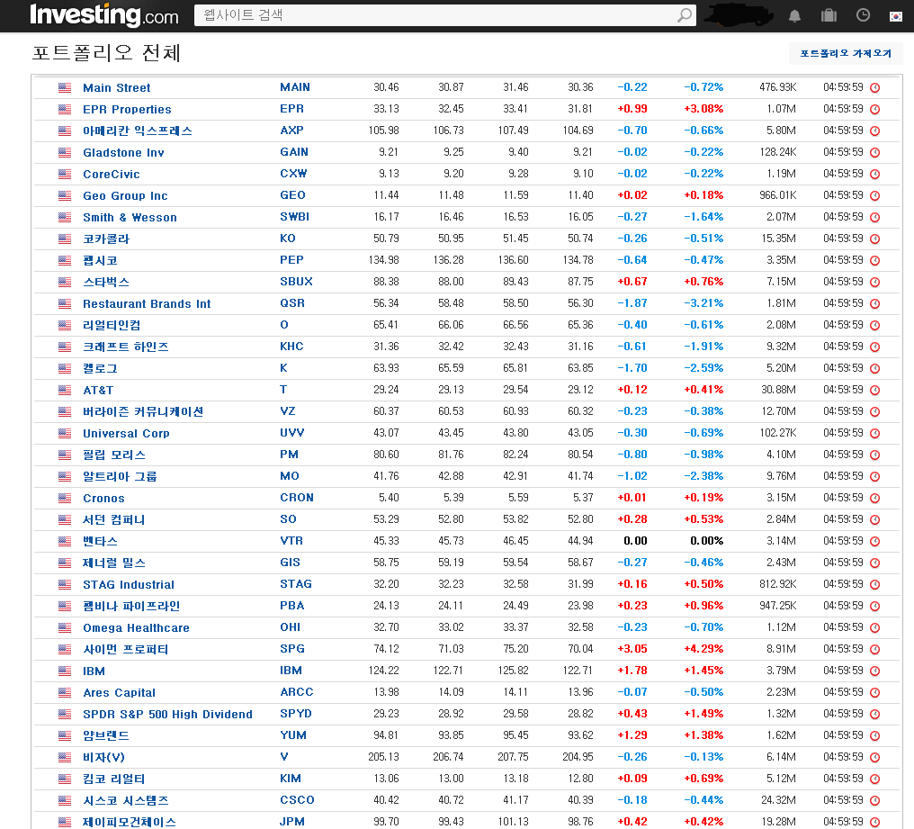Click the search magnifier icon
The width and height of the screenshot is (914, 829).
click(685, 15)
